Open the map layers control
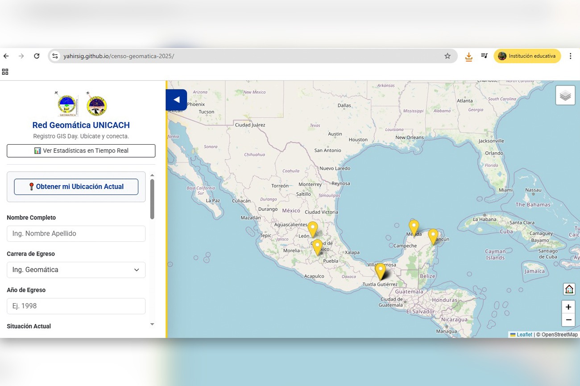The image size is (580, 386). coord(565,95)
